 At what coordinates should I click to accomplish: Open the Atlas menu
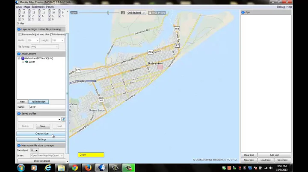(x=19, y=7)
